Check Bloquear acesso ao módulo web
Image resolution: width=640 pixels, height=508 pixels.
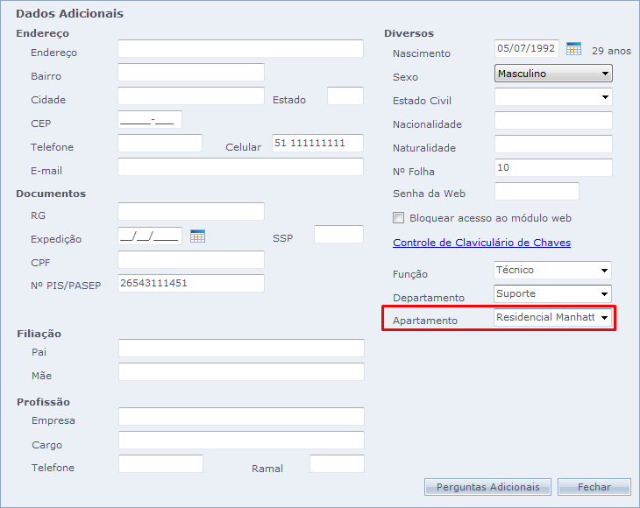(x=399, y=218)
